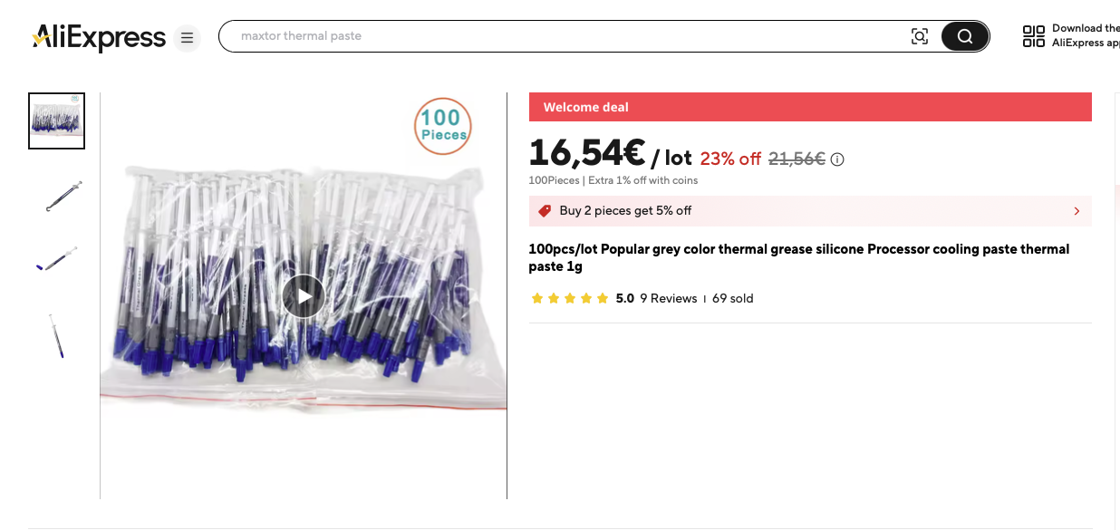The image size is (1120, 530).
Task: Select the last product thumbnail
Action: (x=56, y=335)
